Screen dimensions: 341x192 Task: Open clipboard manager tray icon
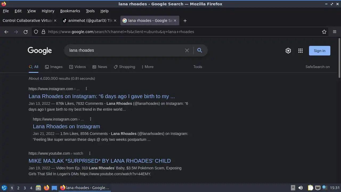[x=310, y=188]
